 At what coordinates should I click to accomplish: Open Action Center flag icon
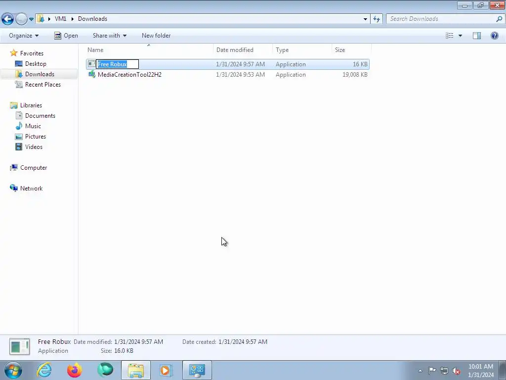point(432,371)
